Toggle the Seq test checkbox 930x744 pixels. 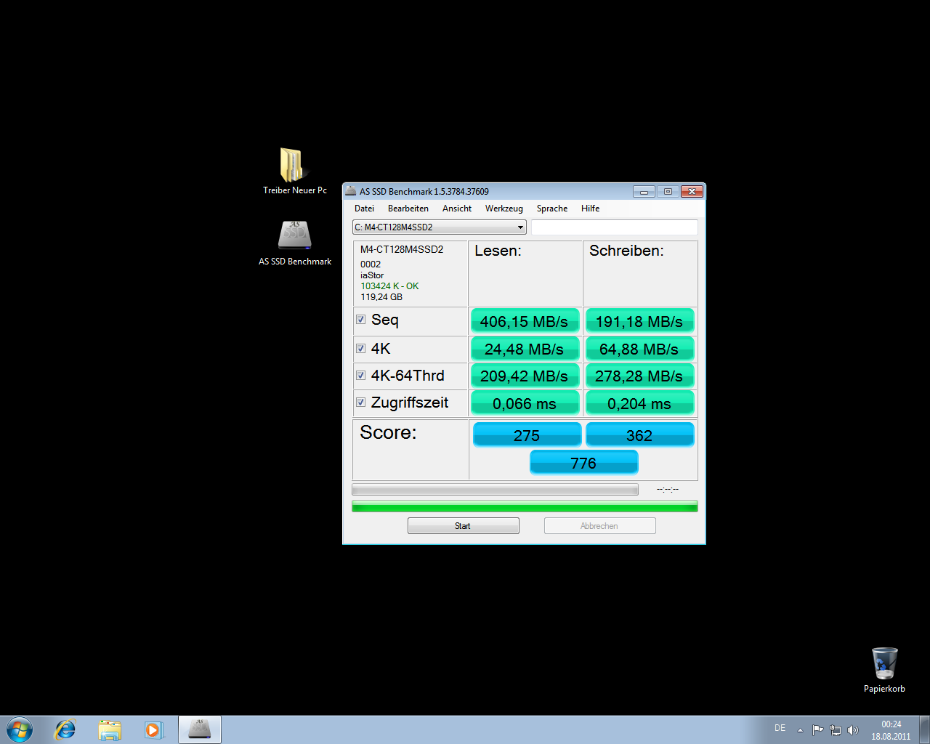tap(360, 320)
